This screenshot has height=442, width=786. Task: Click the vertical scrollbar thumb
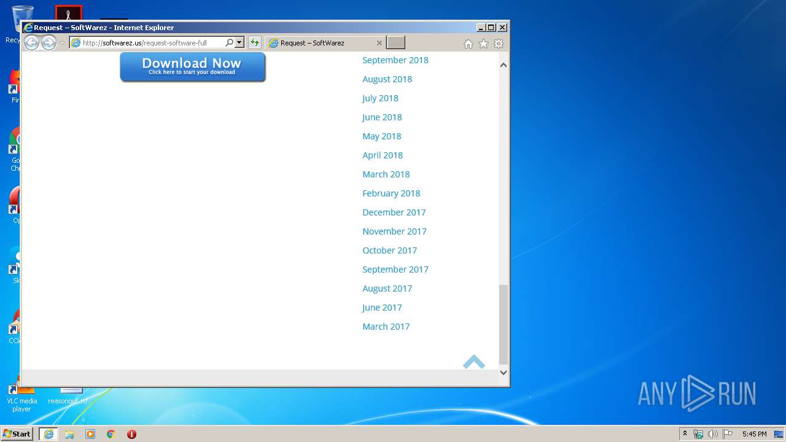coord(504,324)
